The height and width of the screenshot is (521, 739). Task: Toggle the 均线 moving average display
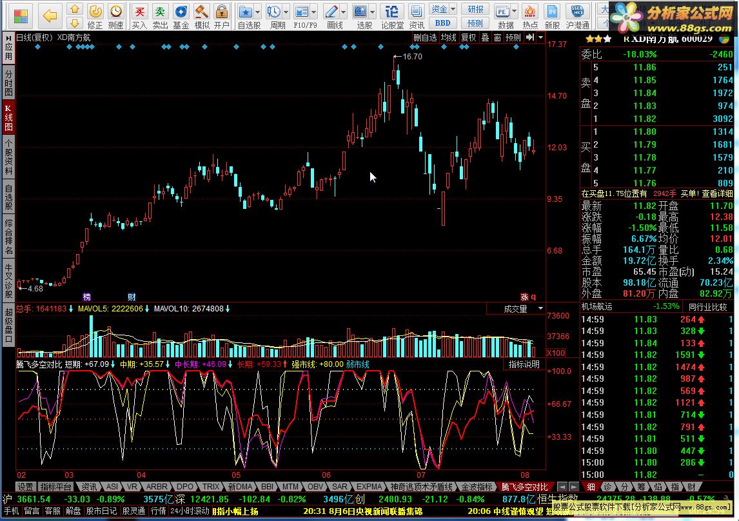click(448, 37)
